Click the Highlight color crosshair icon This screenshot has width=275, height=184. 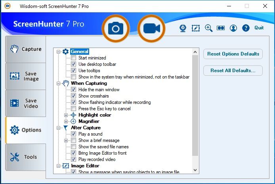73,115
